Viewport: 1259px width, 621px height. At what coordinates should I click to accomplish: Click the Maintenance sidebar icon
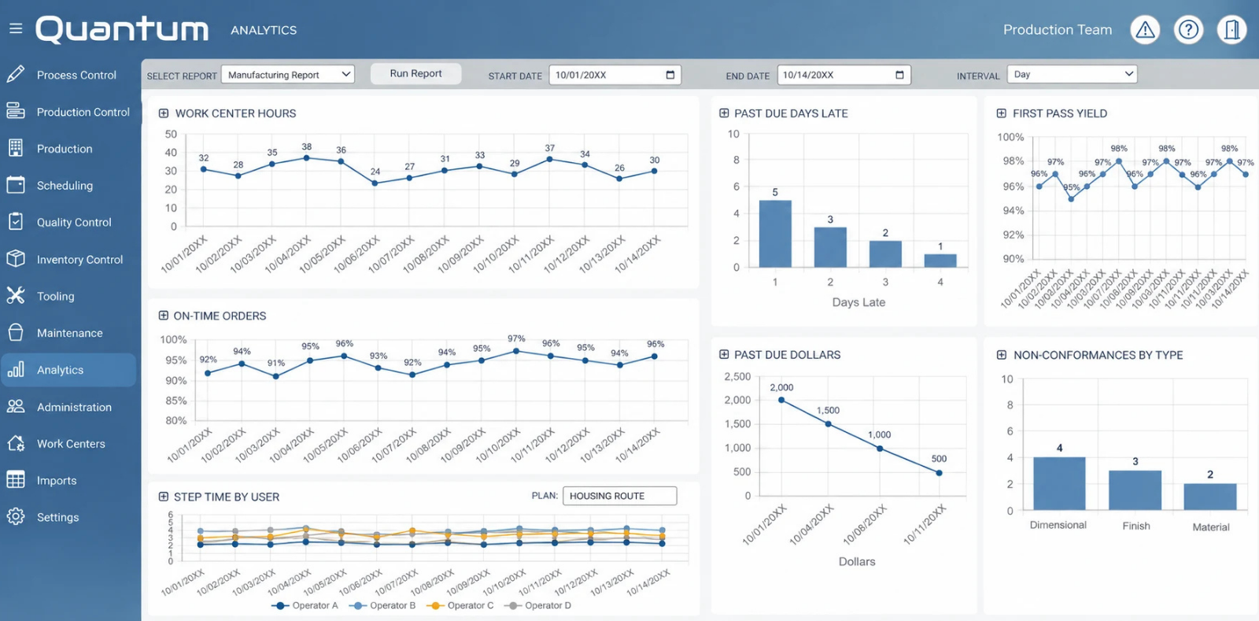16,332
